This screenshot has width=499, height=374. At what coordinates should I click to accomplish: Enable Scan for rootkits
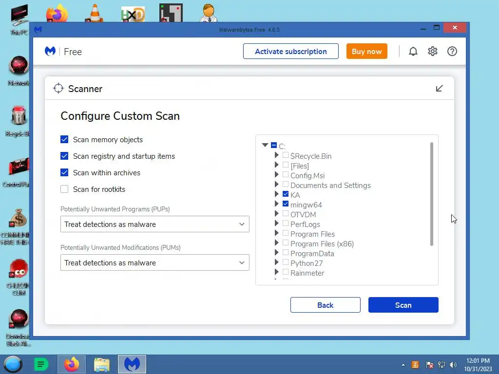[x=64, y=189]
